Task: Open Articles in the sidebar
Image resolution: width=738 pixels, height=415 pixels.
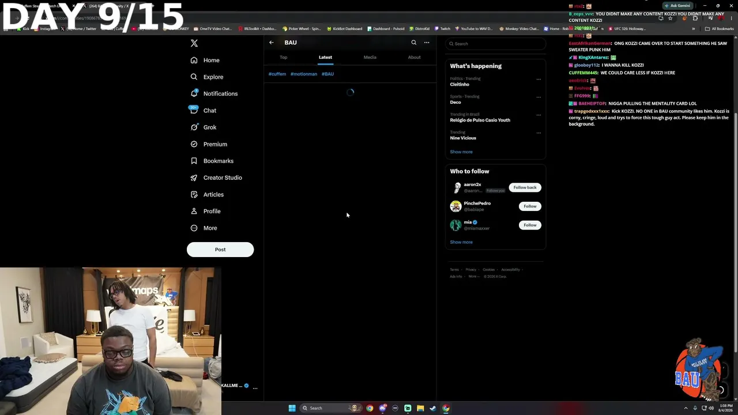Action: pos(207,194)
